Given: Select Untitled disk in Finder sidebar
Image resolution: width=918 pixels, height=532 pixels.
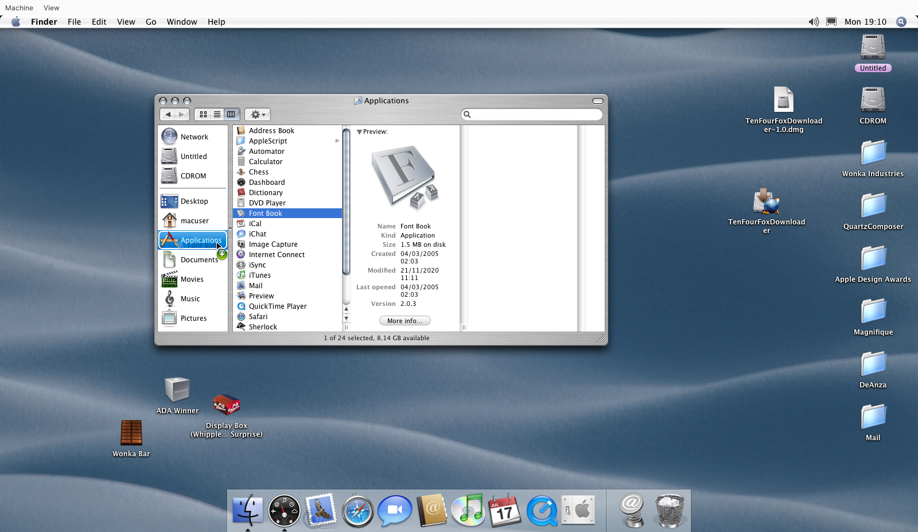Looking at the screenshot, I should click(193, 156).
